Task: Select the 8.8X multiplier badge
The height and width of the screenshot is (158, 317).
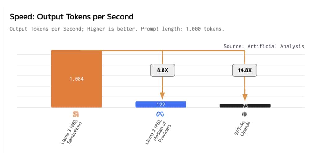Action: tap(163, 70)
